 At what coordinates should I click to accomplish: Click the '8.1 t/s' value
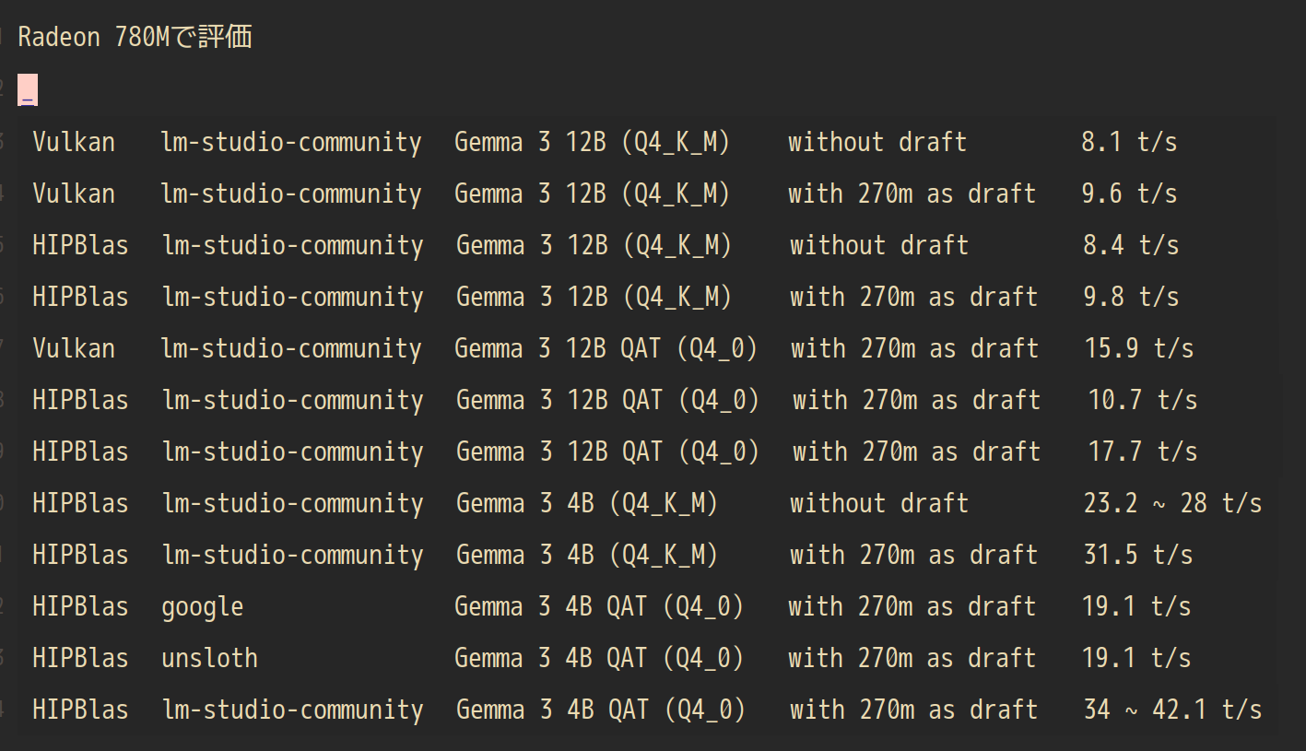pyautogui.click(x=1129, y=142)
